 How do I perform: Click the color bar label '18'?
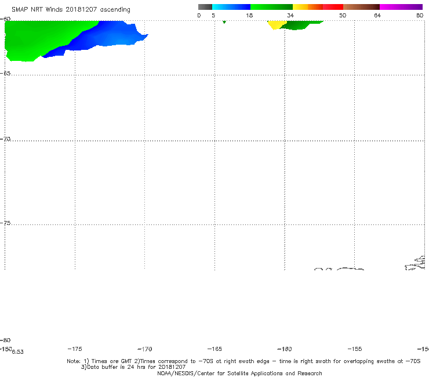[249, 16]
